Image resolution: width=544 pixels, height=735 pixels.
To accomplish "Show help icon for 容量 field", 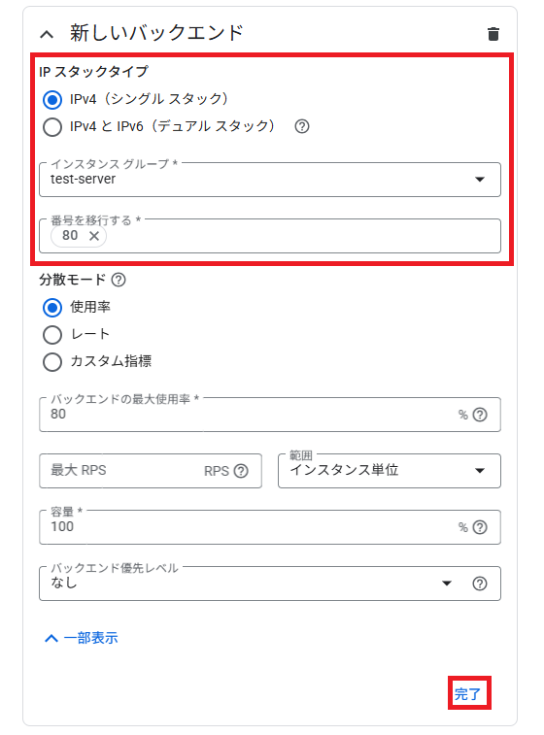I will 480,527.
